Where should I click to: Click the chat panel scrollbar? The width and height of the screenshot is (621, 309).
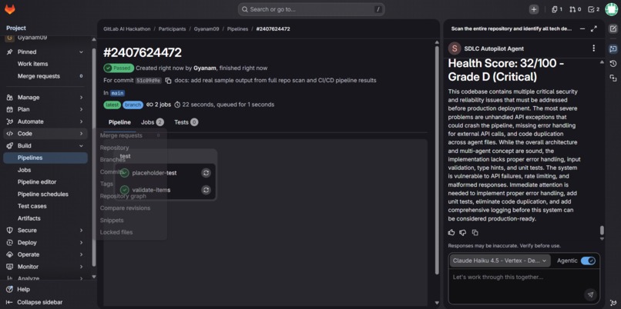coord(602,230)
